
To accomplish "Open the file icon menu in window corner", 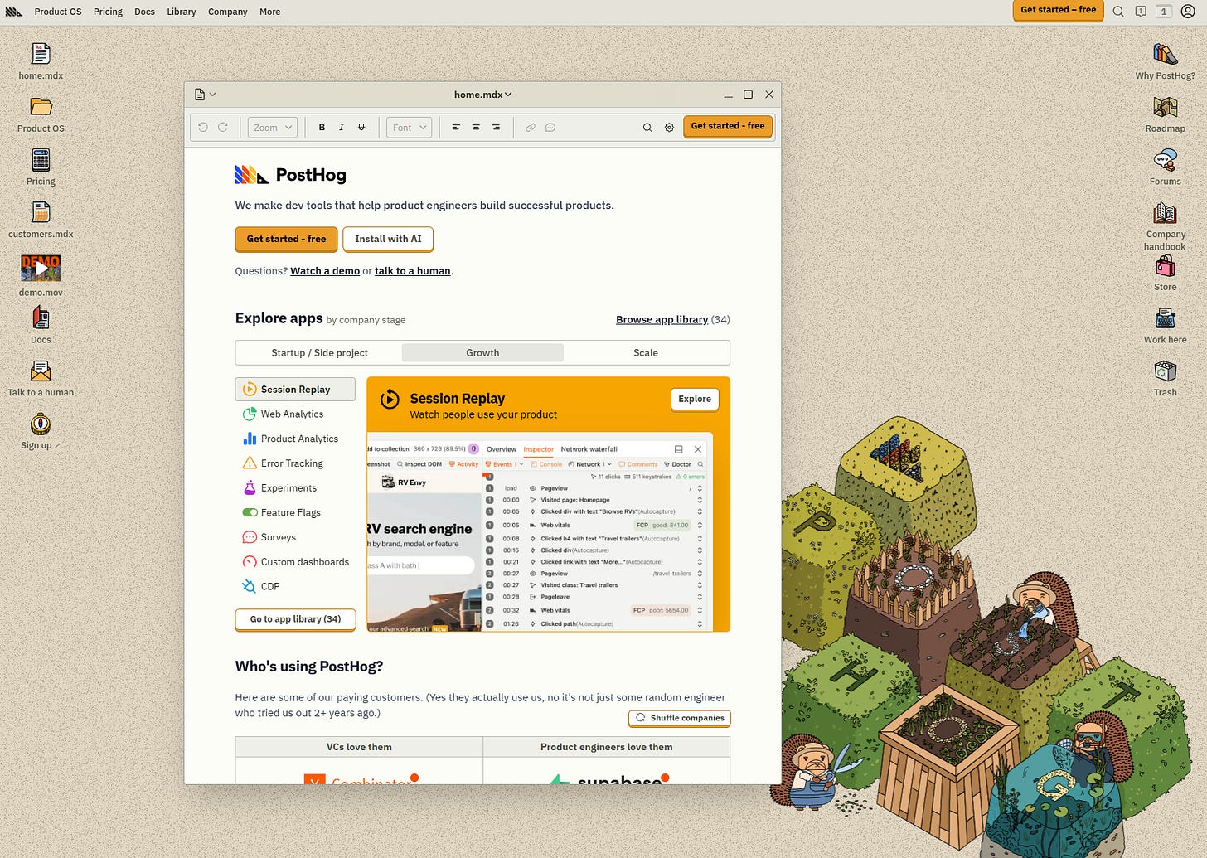I will [205, 95].
